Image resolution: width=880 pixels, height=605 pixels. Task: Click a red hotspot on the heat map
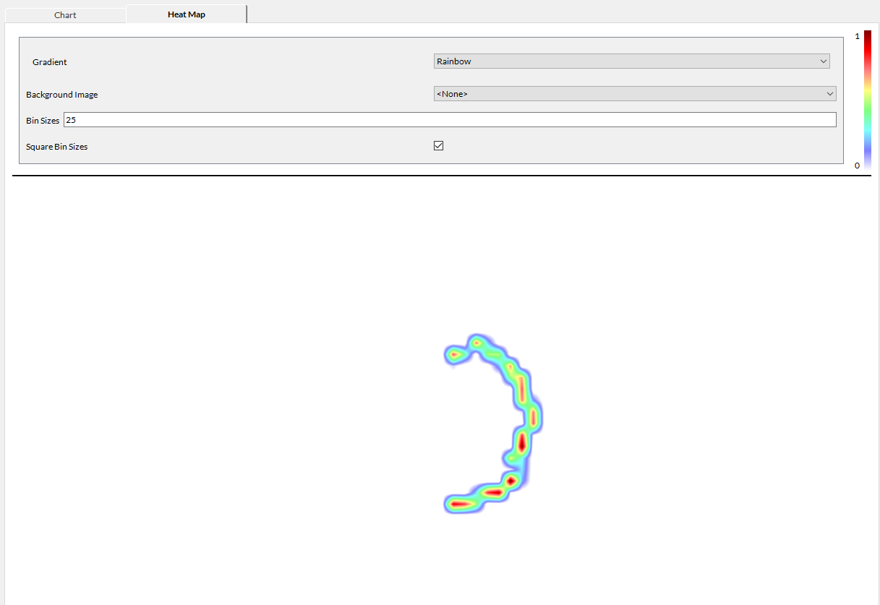coord(522,441)
